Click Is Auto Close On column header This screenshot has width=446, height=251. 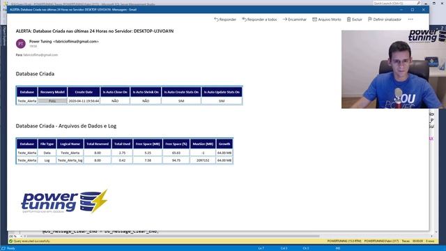[x=115, y=92]
